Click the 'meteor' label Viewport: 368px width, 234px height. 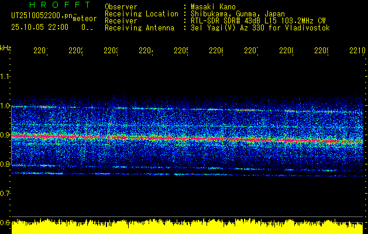(x=85, y=19)
